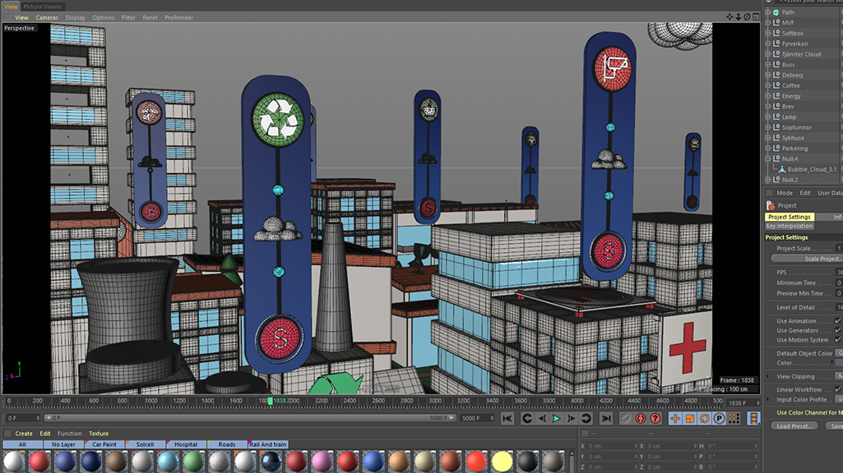Viewport: 843px width, 473px height.
Task: Click position X coordinate field
Action: (611, 446)
